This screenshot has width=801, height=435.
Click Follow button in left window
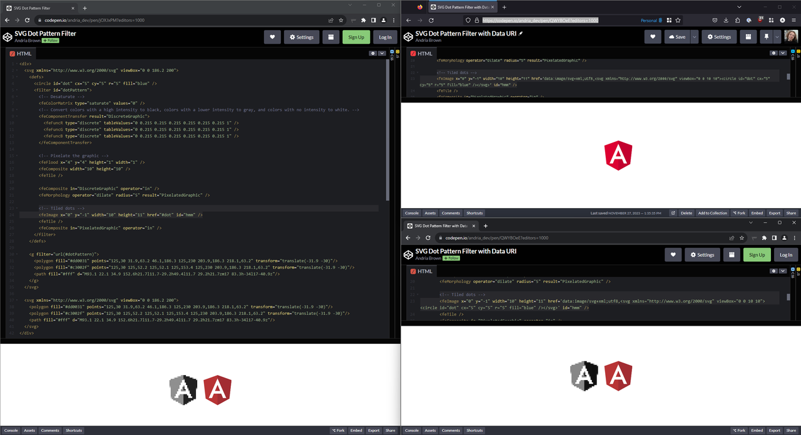[51, 40]
